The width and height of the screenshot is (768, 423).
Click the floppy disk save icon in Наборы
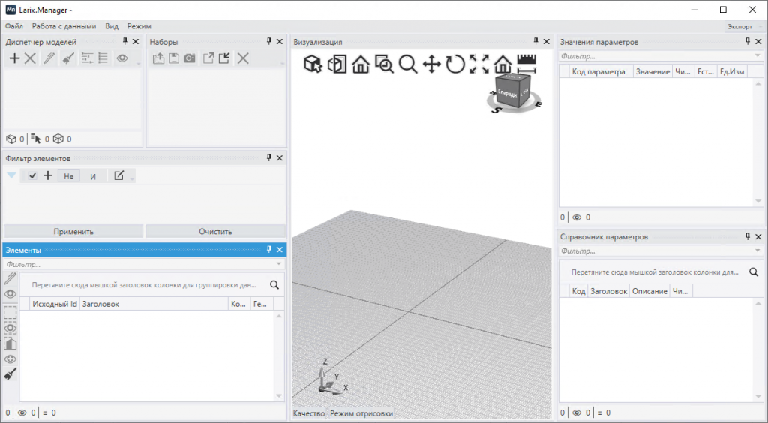click(174, 58)
